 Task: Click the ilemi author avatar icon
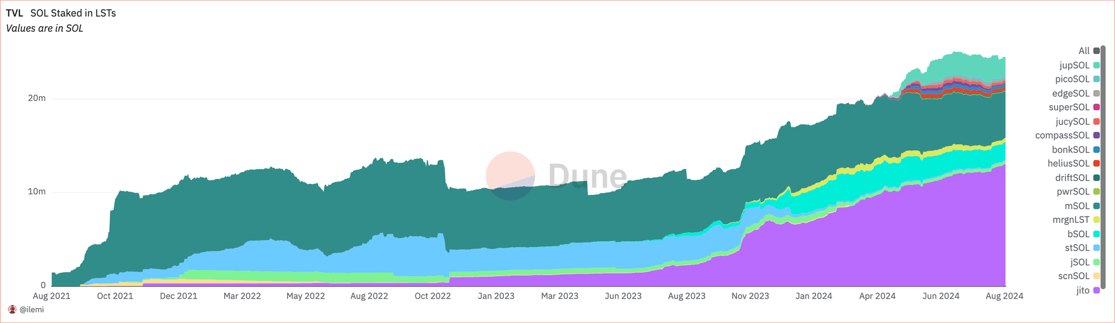[12, 310]
